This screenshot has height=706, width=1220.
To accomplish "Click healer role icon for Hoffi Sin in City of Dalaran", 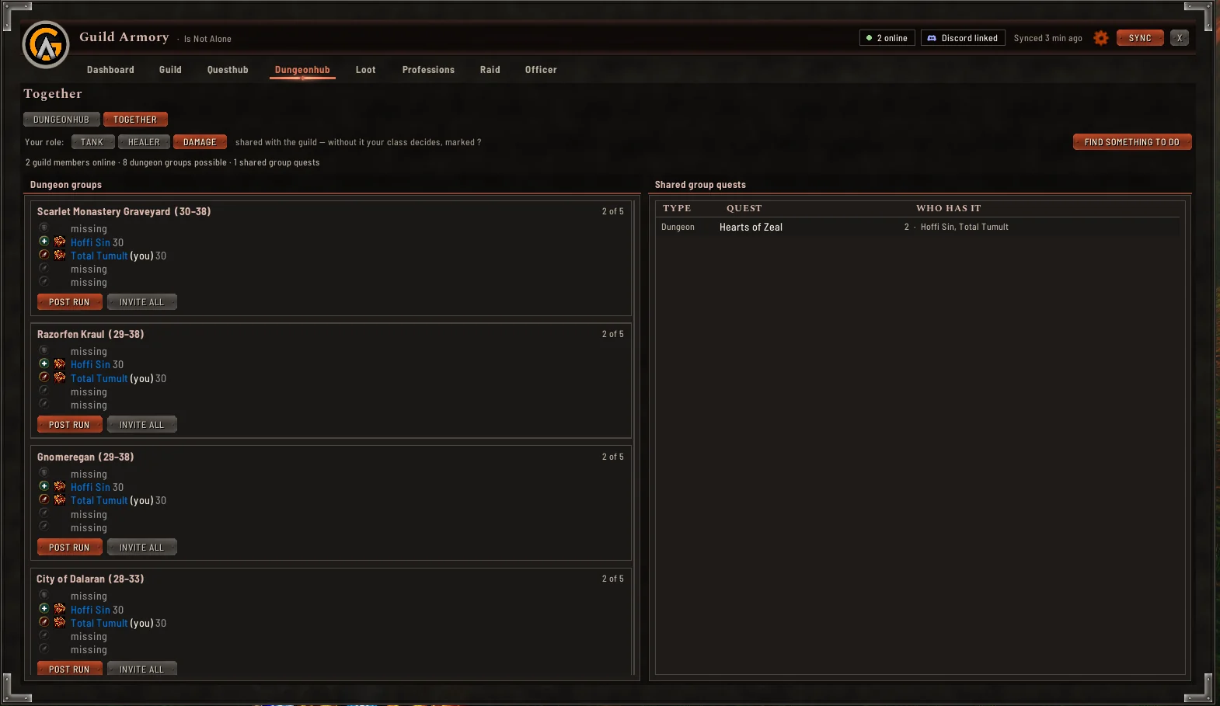I will click(44, 609).
